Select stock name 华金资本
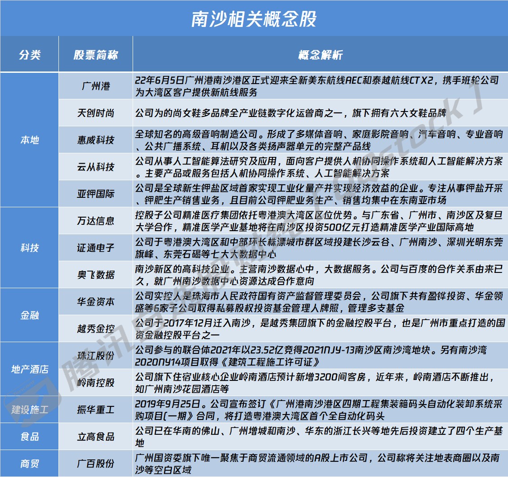This screenshot has height=477, width=508. [x=96, y=302]
